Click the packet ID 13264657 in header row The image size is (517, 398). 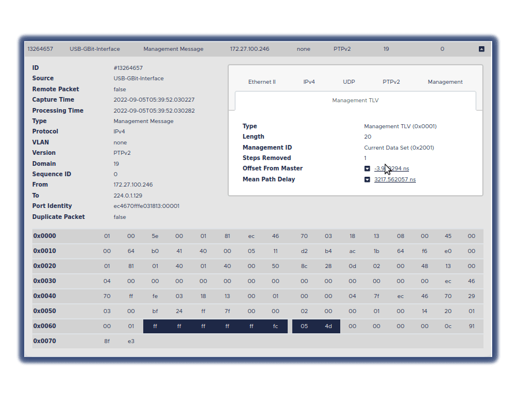40,49
